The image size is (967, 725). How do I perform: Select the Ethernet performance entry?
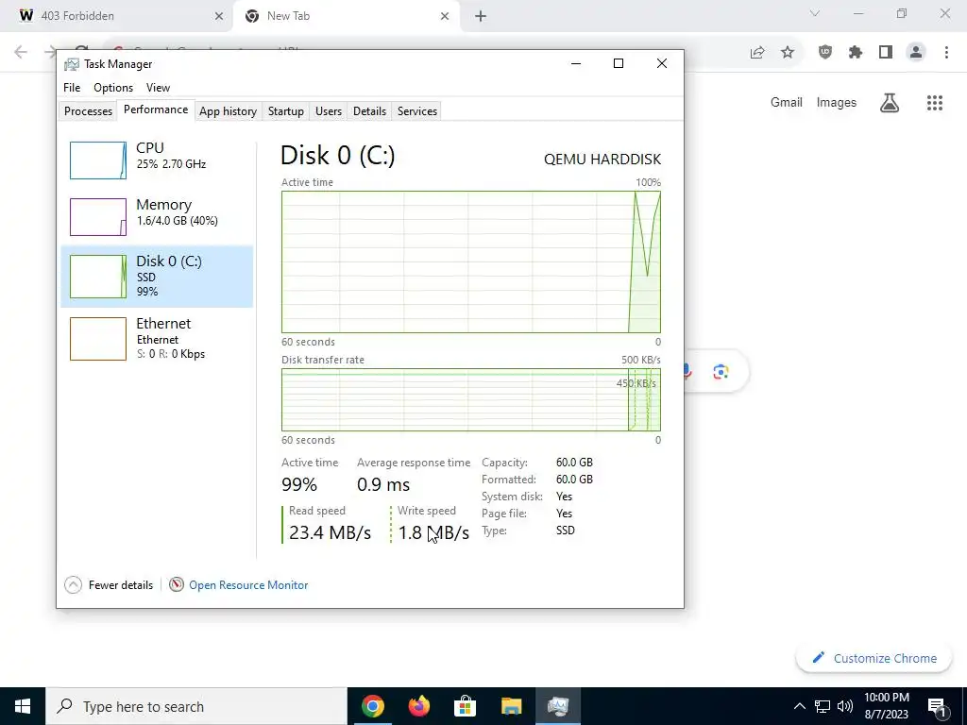[x=157, y=339]
